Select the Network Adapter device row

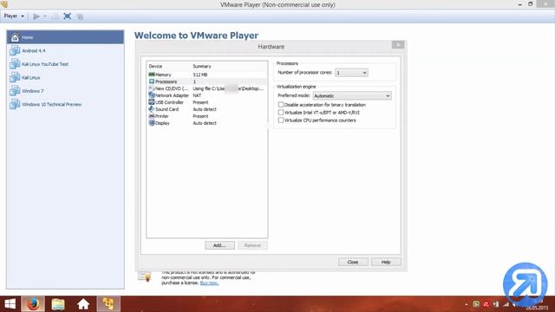(x=206, y=95)
